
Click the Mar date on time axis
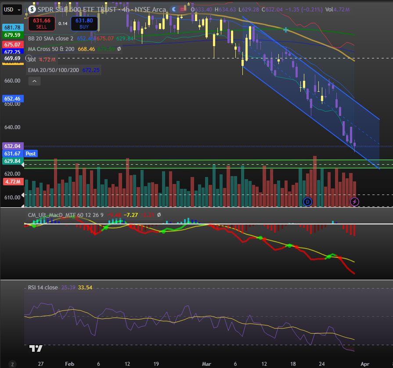point(206,364)
